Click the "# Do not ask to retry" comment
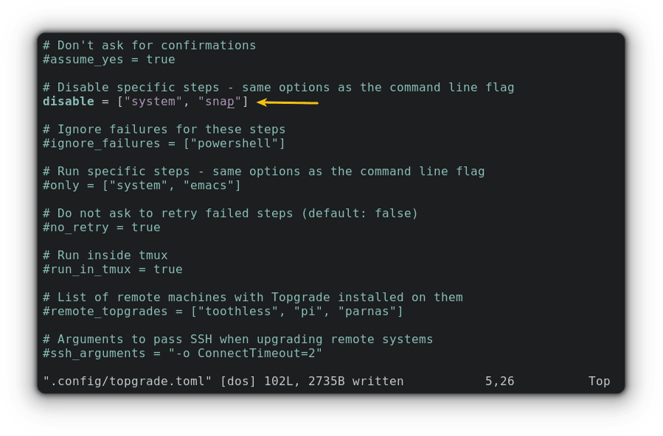Viewport: 663px width, 436px height. [230, 214]
